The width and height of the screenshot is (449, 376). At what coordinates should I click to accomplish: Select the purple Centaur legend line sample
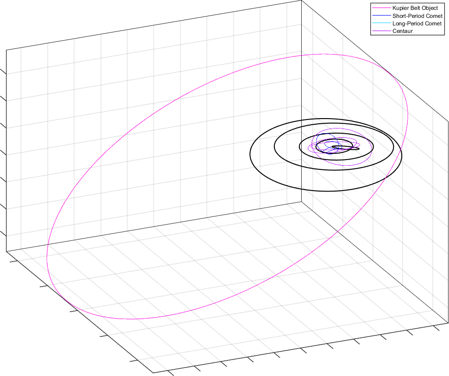click(381, 31)
